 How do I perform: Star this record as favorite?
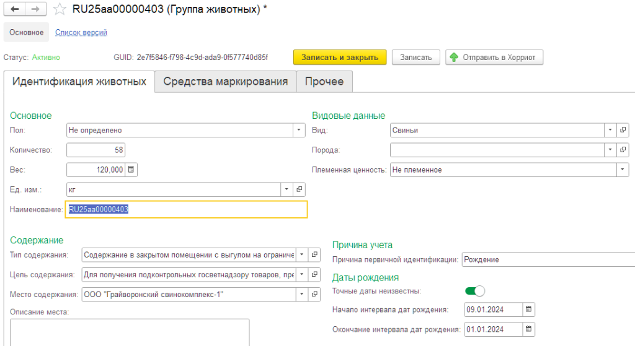[x=60, y=9]
